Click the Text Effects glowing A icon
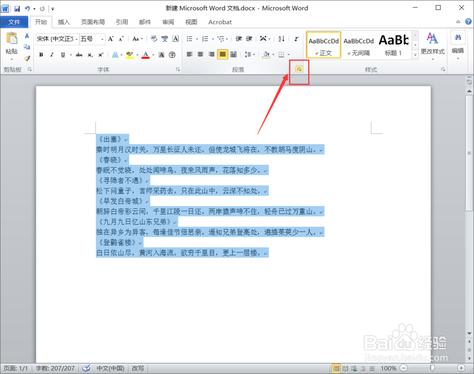474x374 pixels. 115,54
